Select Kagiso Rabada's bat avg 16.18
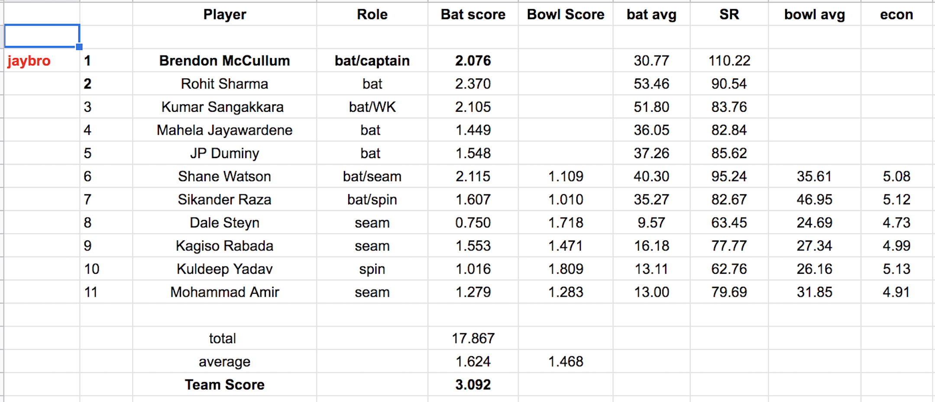 coord(651,246)
